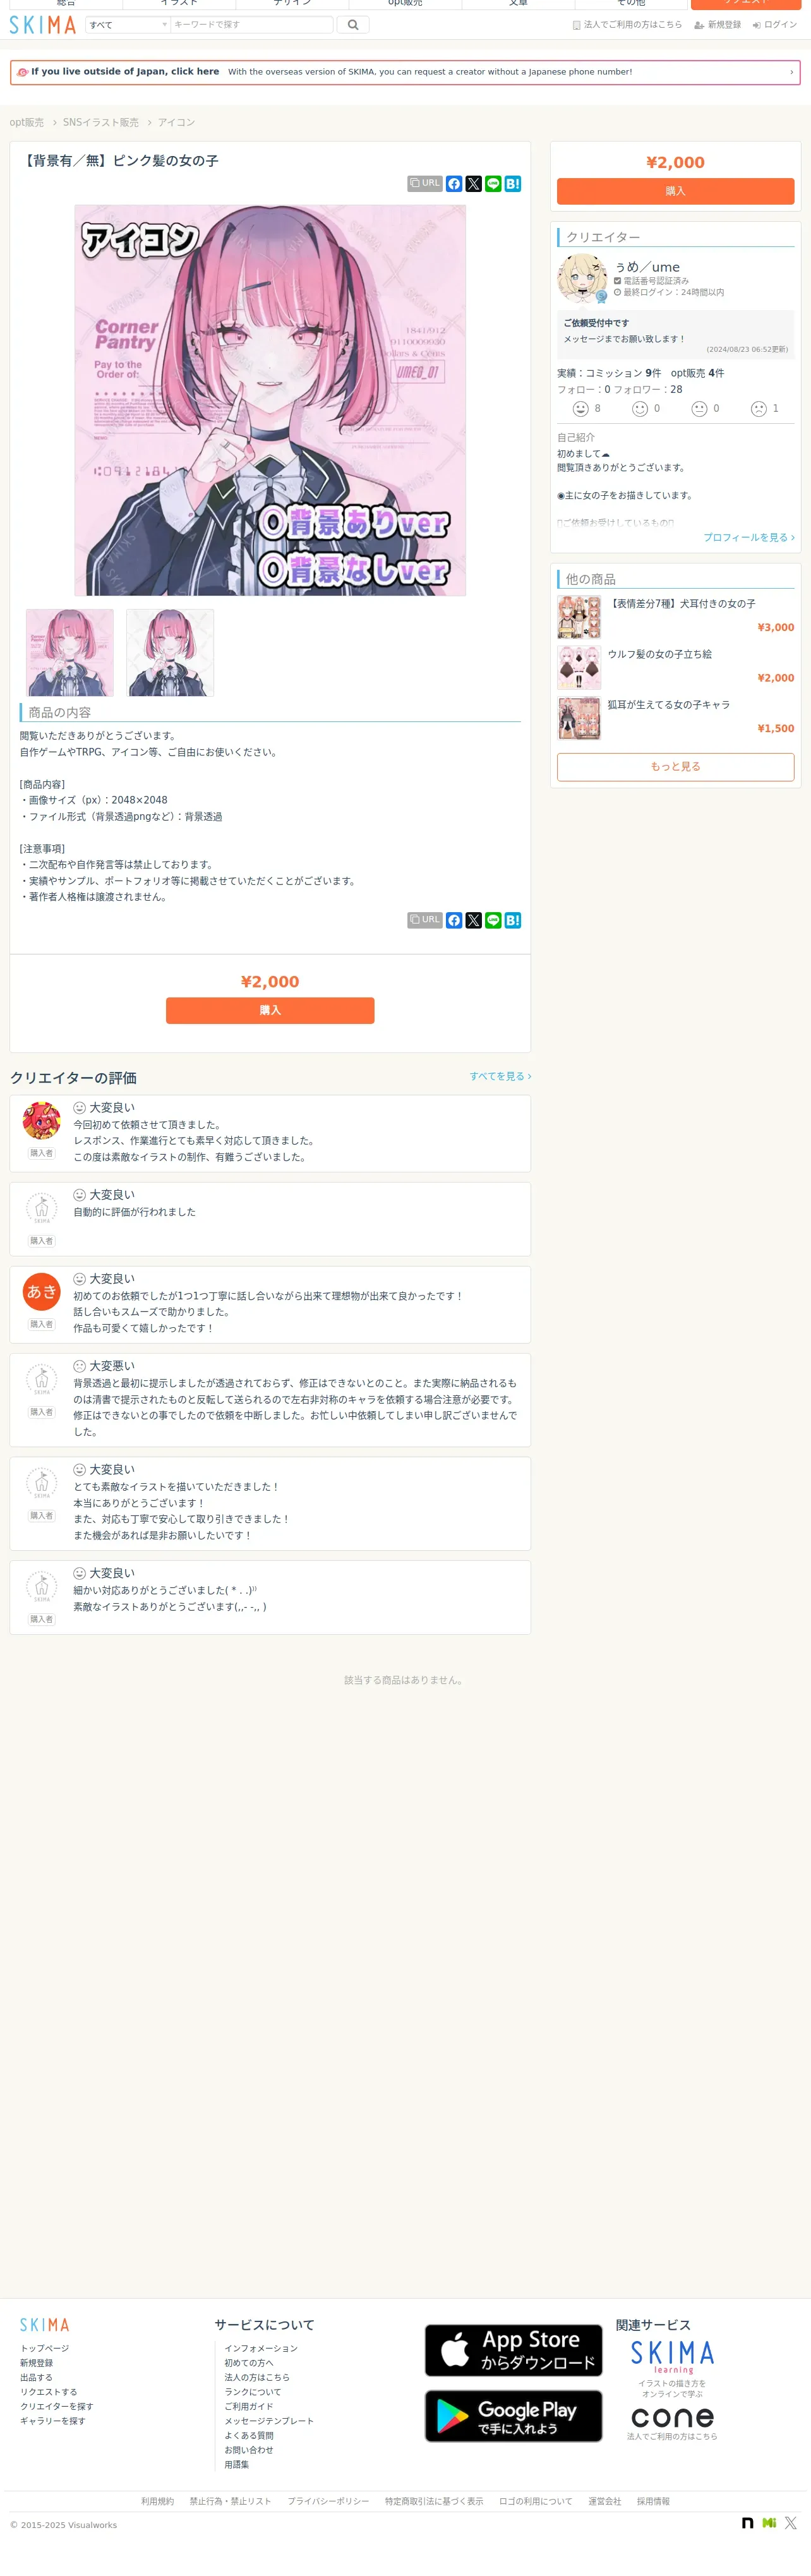Click thumbnail of the ¥1,500 fox-ear item
Screen dimensions: 811x2576
tap(579, 718)
